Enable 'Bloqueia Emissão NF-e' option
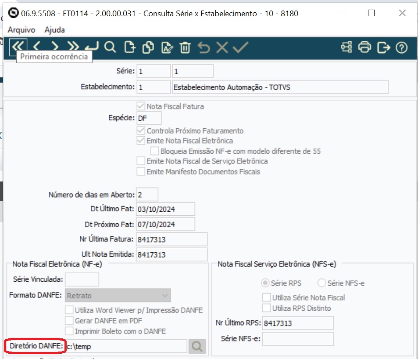Viewport: 418px width, 359px height. 154,151
